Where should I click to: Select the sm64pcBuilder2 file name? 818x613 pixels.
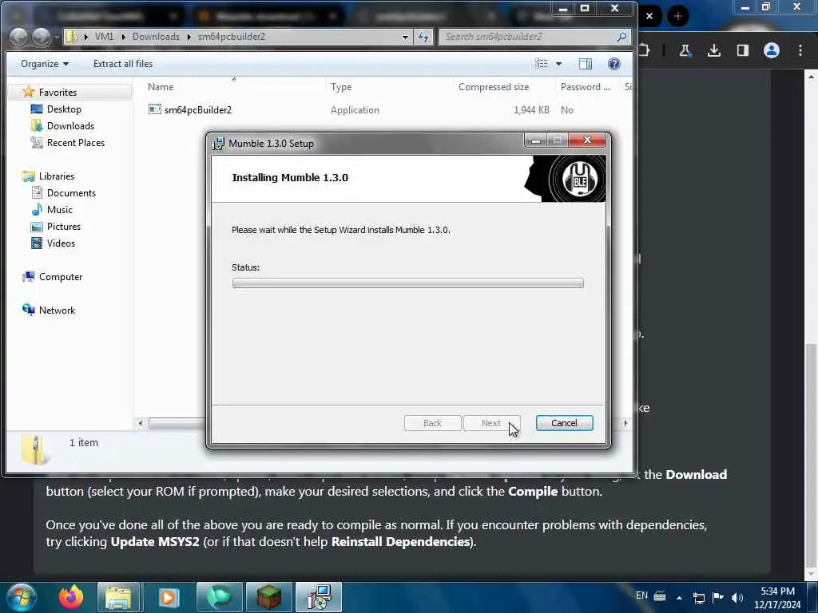198,110
